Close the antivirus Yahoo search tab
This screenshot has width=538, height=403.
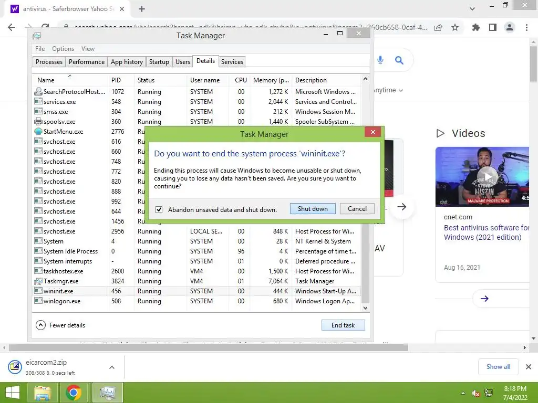coord(122,9)
